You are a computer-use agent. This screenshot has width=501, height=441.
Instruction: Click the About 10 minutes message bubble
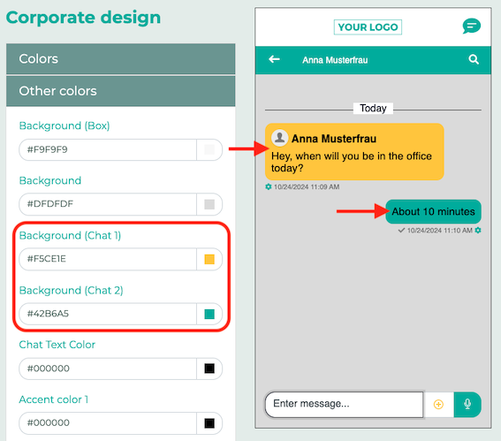tap(433, 211)
